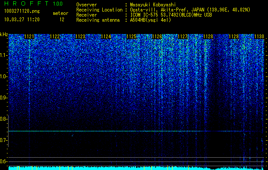Select antenna value A504HB(yagi 4el)

click(x=150, y=20)
